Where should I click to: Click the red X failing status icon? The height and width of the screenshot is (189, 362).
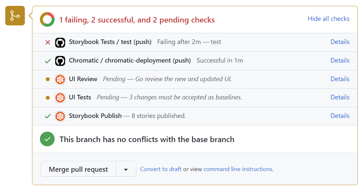coord(48,42)
